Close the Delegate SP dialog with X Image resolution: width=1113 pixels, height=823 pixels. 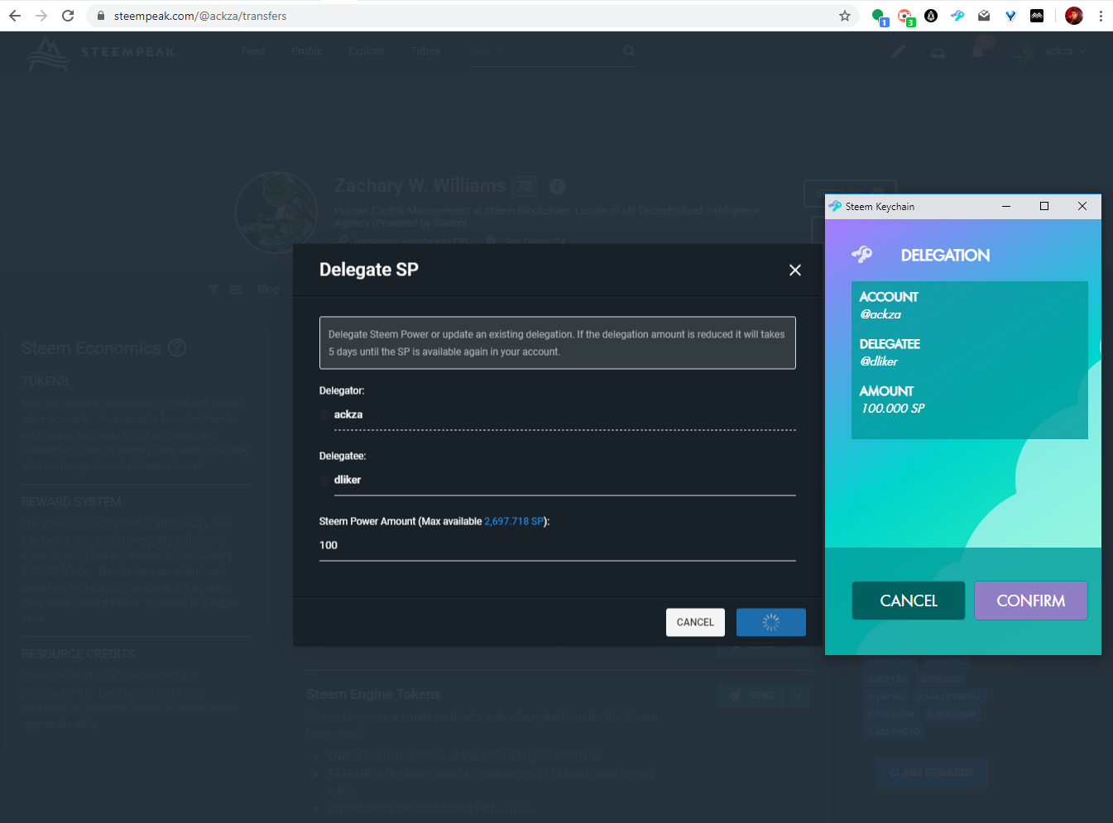(x=795, y=270)
